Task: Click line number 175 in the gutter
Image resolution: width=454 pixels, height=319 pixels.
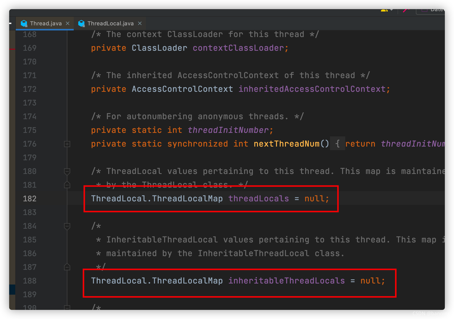Action: tap(30, 130)
